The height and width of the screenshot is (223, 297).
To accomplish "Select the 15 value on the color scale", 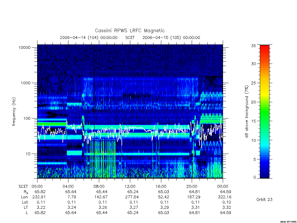I will [x=253, y=121].
